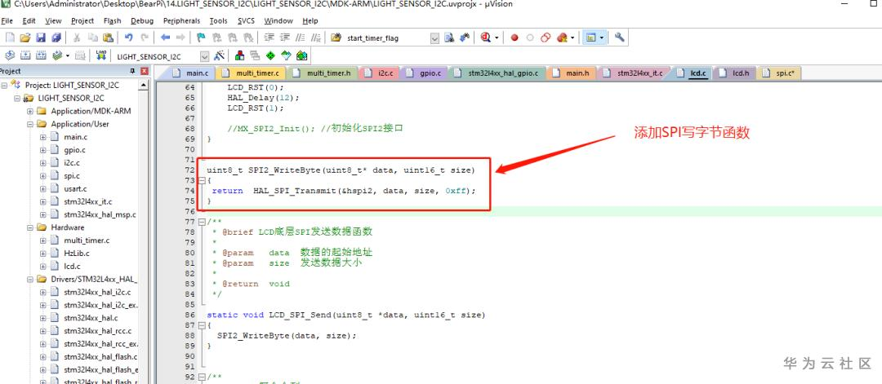Switch to the multi_timer.h tab
This screenshot has height=384, width=882.
(x=322, y=73)
